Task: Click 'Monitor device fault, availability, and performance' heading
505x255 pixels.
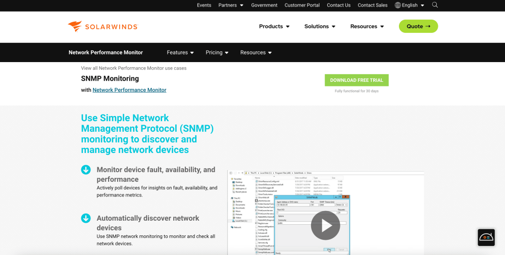Action: coord(156,175)
